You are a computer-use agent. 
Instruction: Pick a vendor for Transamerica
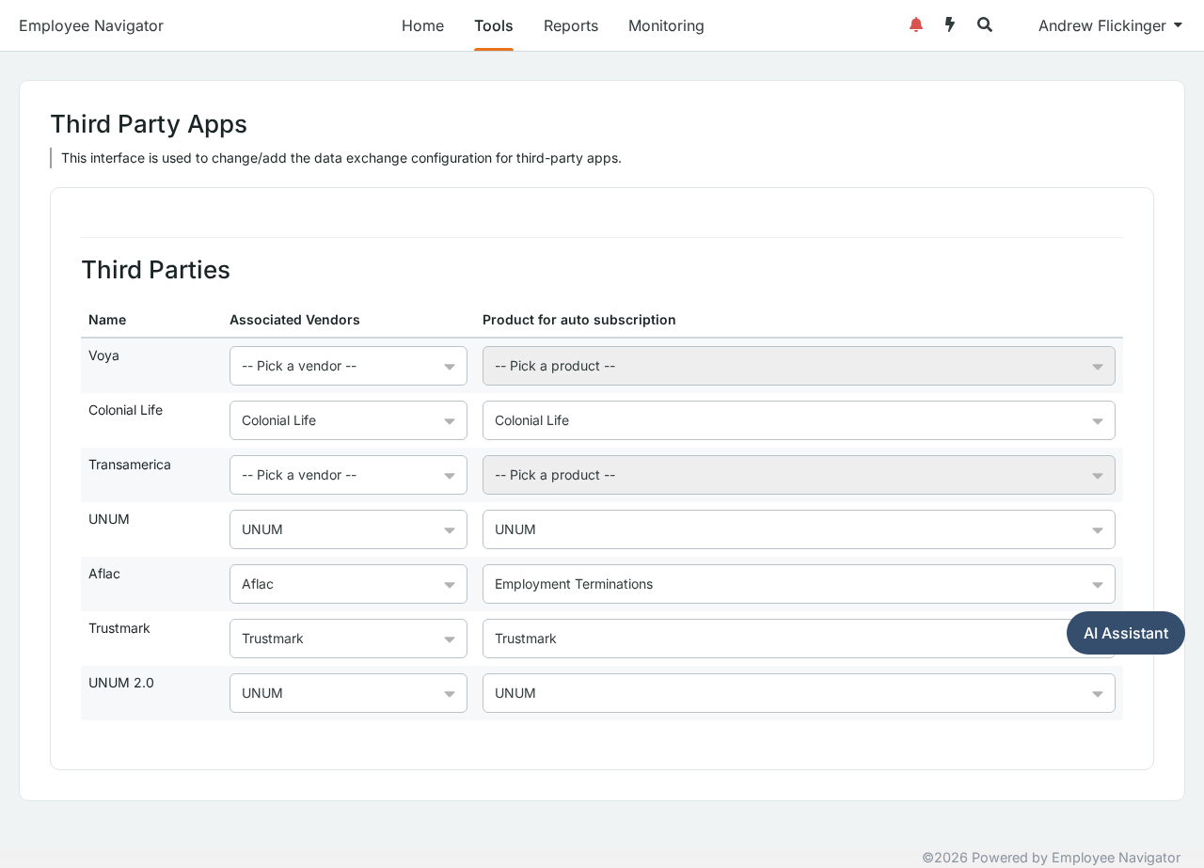[348, 475]
